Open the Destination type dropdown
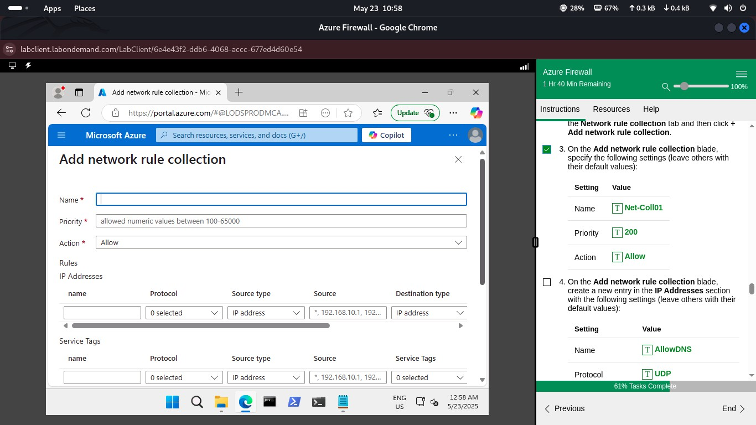This screenshot has height=425, width=756. coord(428,313)
